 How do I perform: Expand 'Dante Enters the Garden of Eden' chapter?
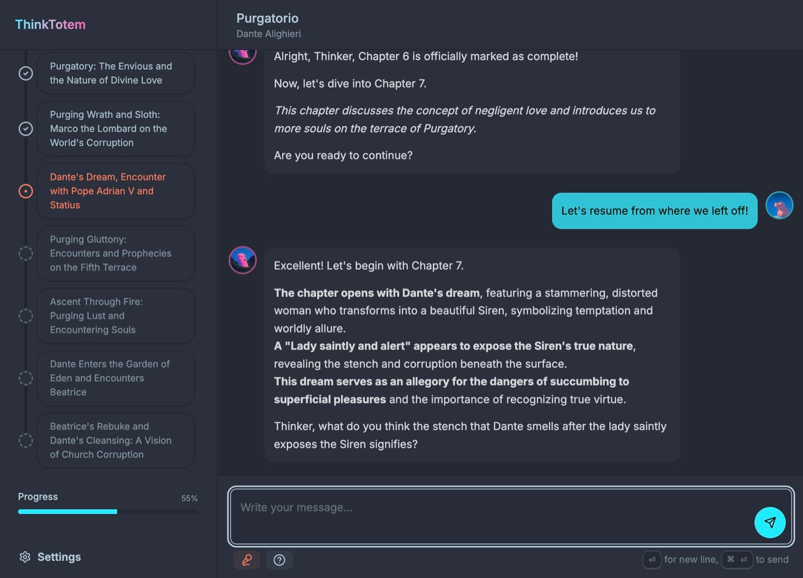pyautogui.click(x=115, y=378)
